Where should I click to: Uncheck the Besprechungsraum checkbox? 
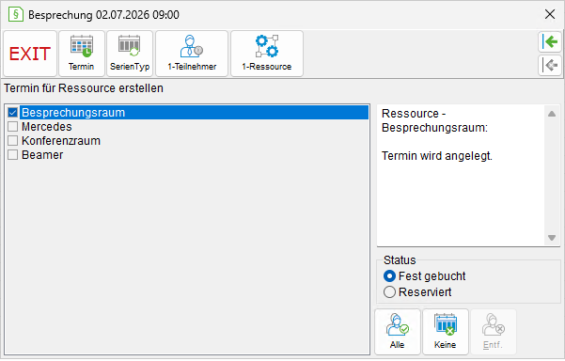[x=12, y=113]
